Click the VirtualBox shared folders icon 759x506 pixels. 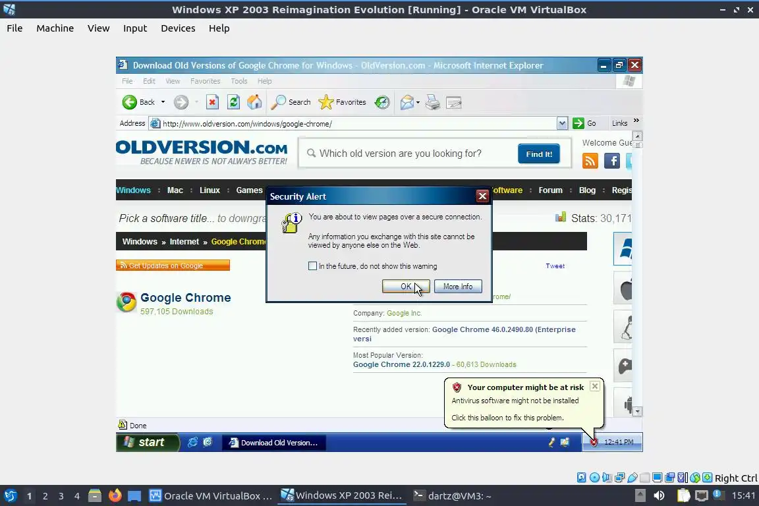click(x=645, y=478)
